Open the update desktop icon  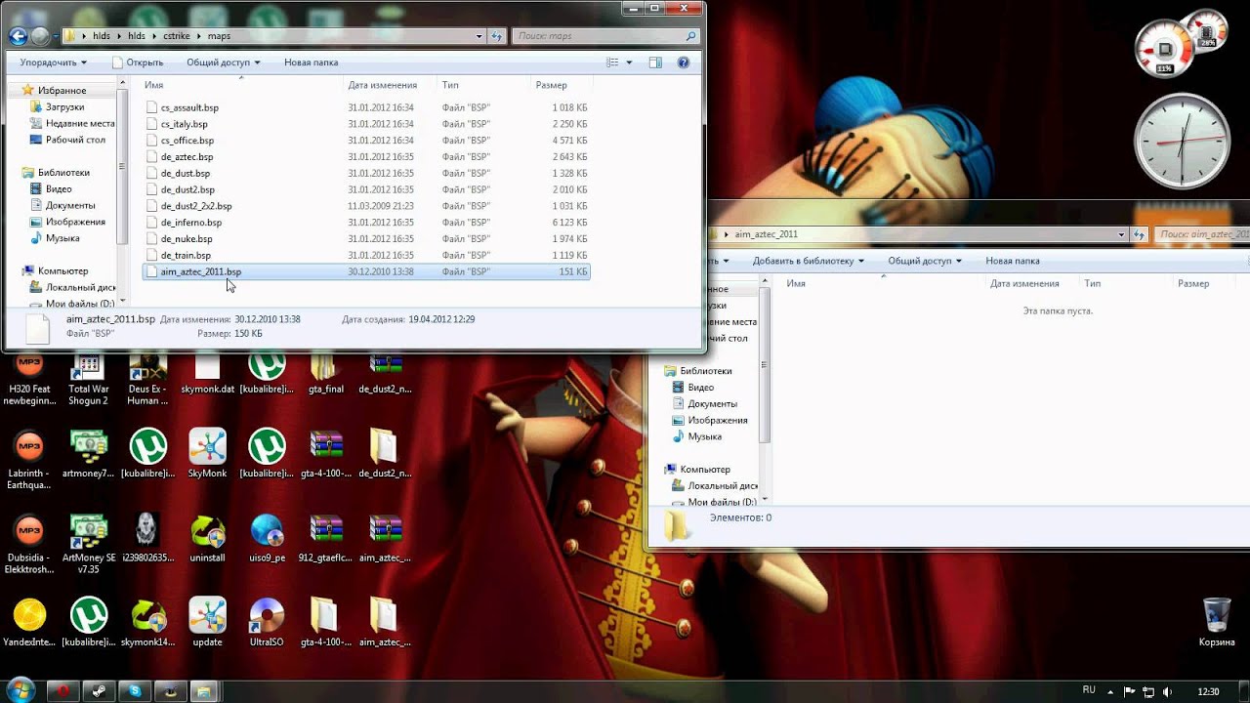pos(207,623)
